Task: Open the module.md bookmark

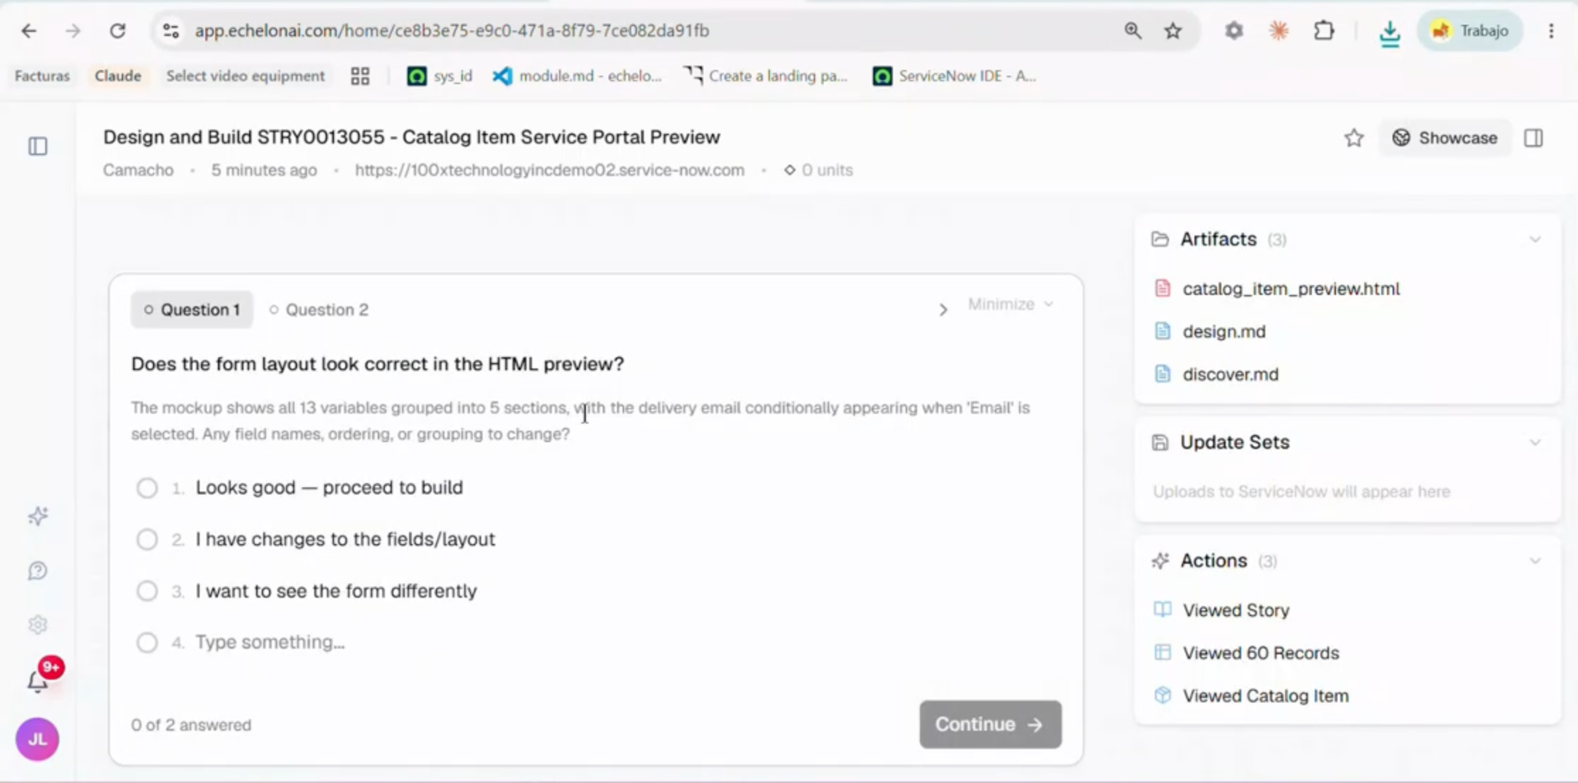Action: click(x=577, y=76)
